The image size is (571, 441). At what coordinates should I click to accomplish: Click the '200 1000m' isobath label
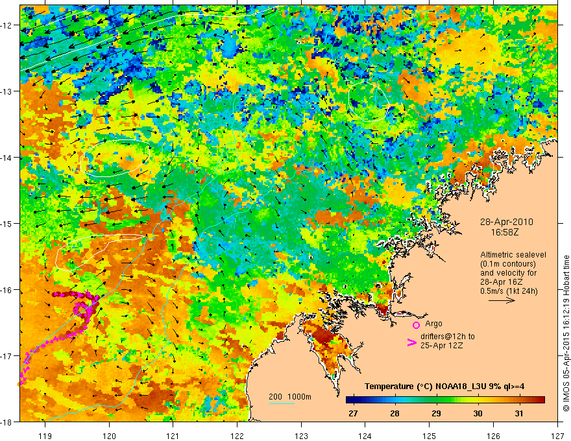point(290,397)
